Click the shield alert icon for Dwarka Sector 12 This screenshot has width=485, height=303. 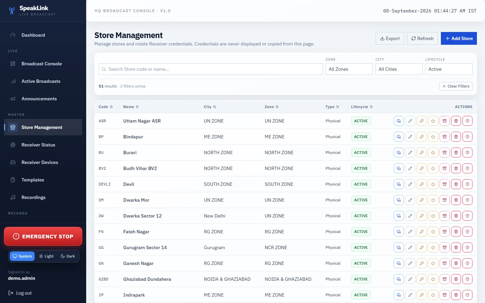pyautogui.click(x=467, y=216)
